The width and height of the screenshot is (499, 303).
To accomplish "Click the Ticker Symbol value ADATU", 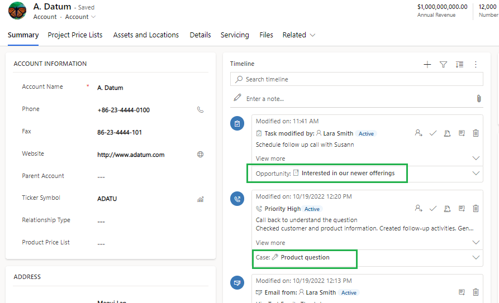I will point(107,199).
